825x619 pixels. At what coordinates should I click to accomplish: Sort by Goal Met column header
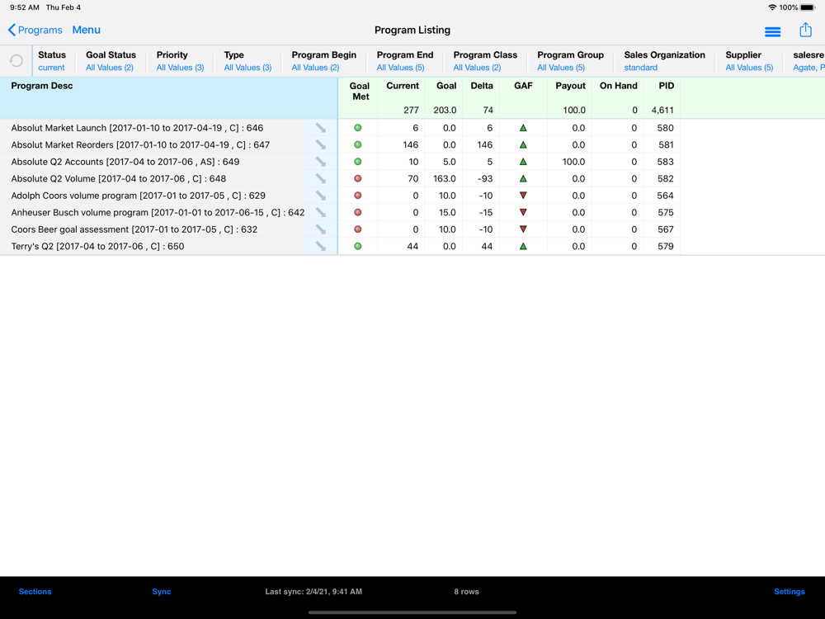(x=360, y=91)
